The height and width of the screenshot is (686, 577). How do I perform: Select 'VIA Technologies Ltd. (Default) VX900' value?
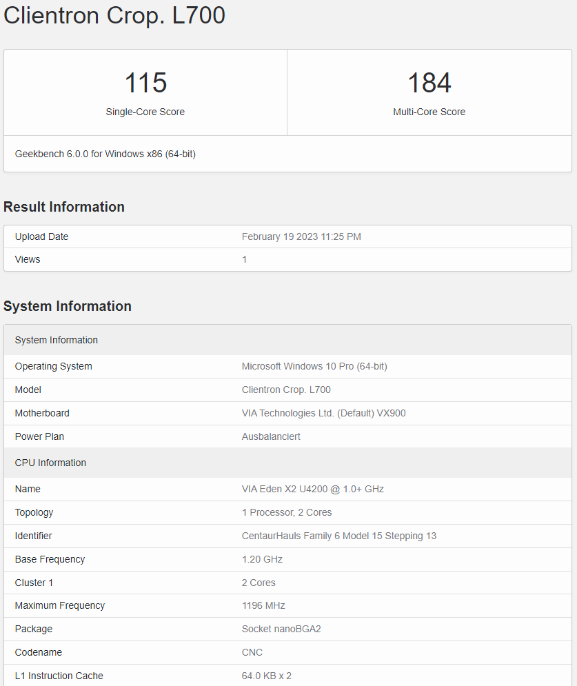pos(324,413)
